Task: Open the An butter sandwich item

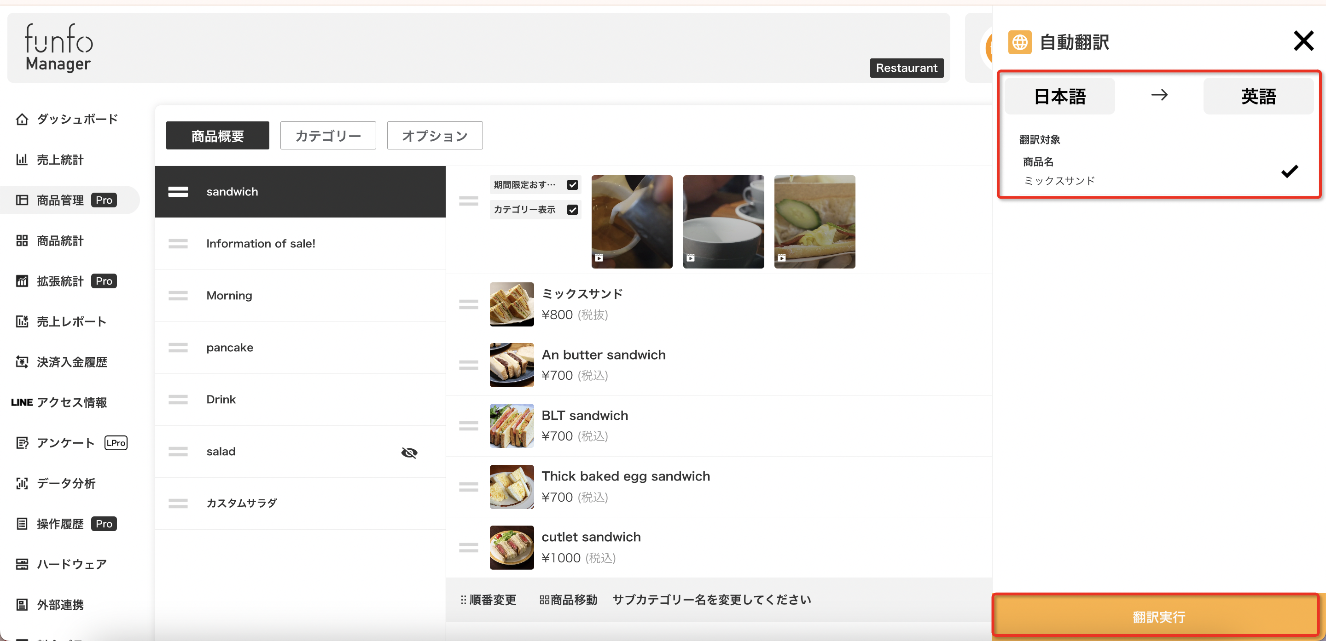Action: (x=719, y=365)
